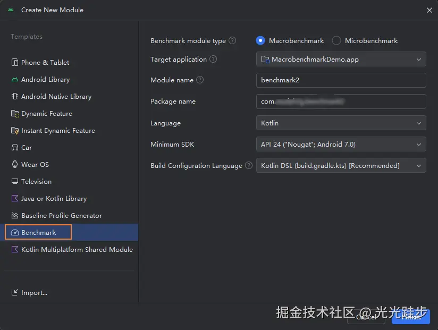Click the Television template icon
Viewport: 438px width, 330px height.
tap(15, 181)
